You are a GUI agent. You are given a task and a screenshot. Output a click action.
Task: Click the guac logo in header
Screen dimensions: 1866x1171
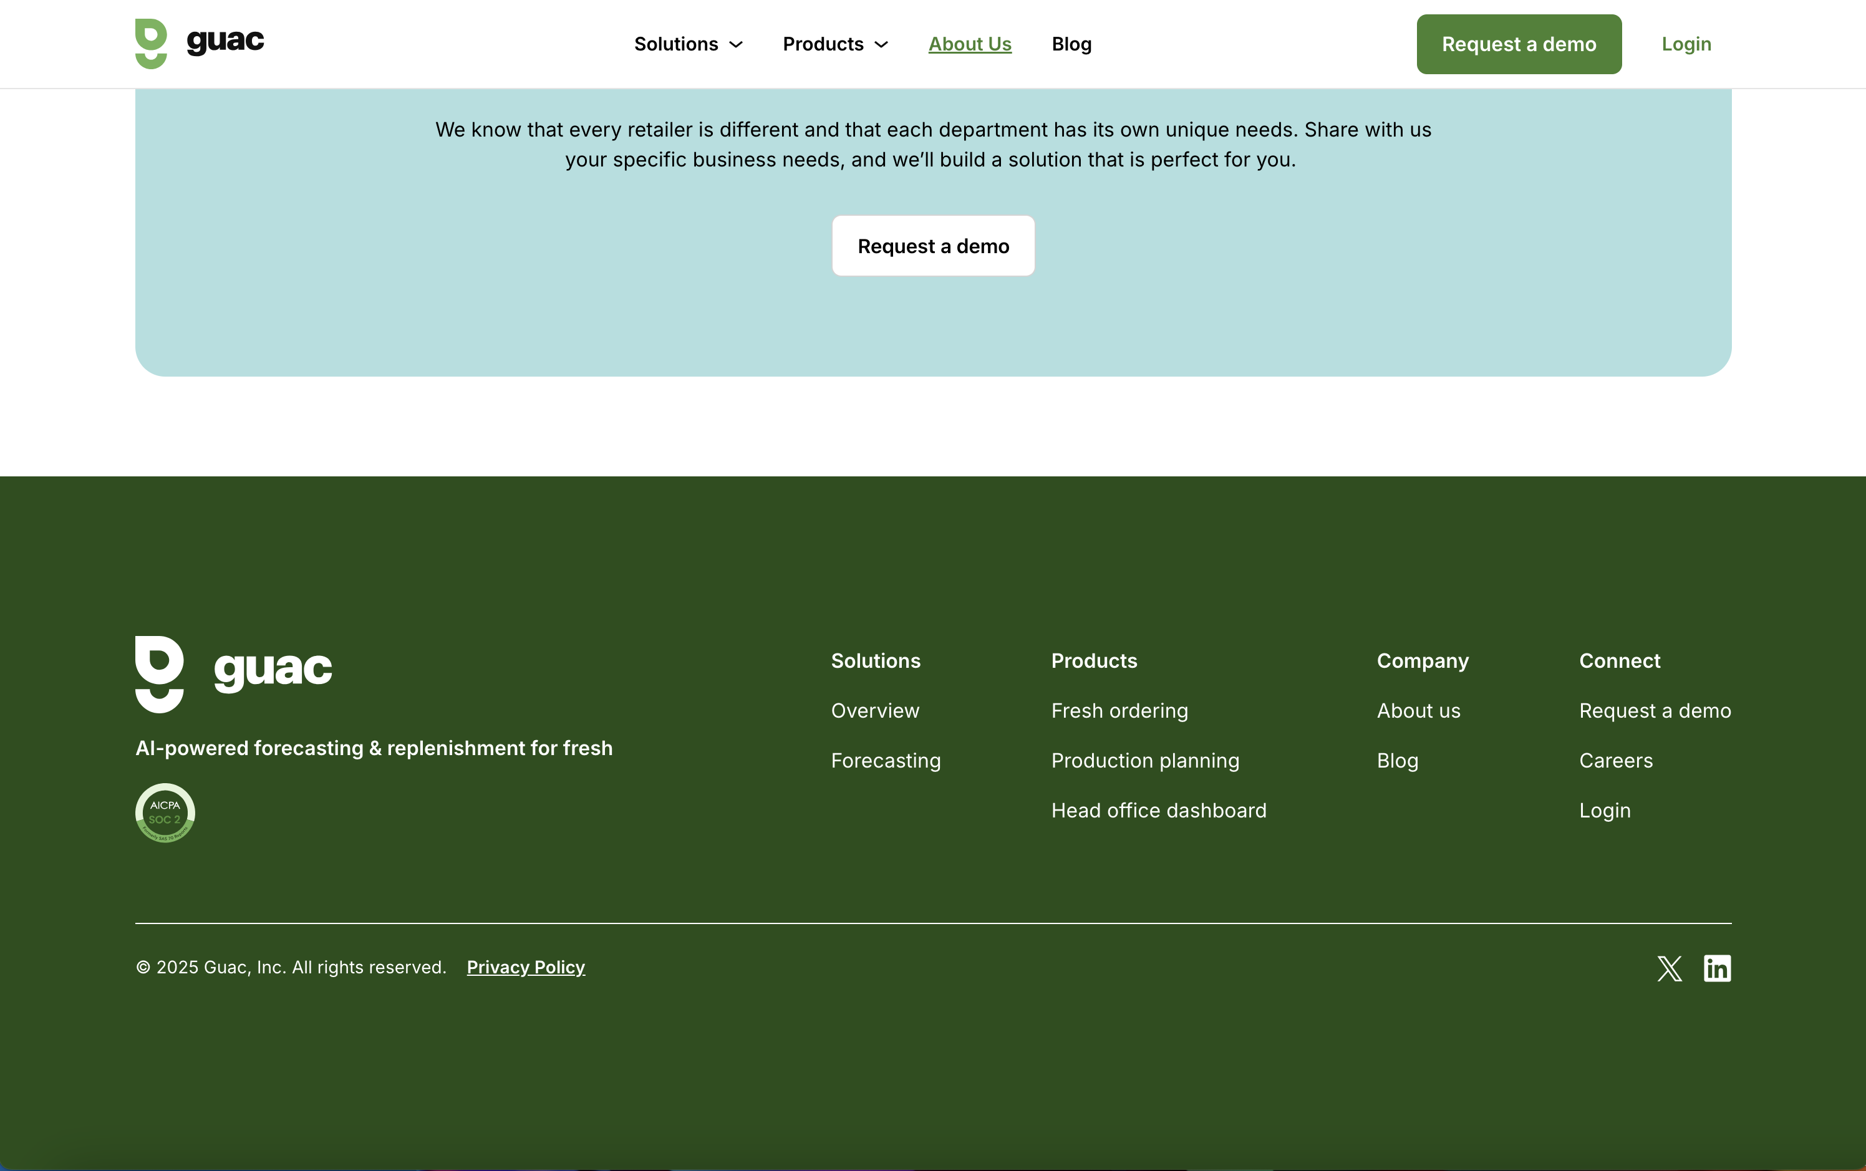pyautogui.click(x=200, y=44)
